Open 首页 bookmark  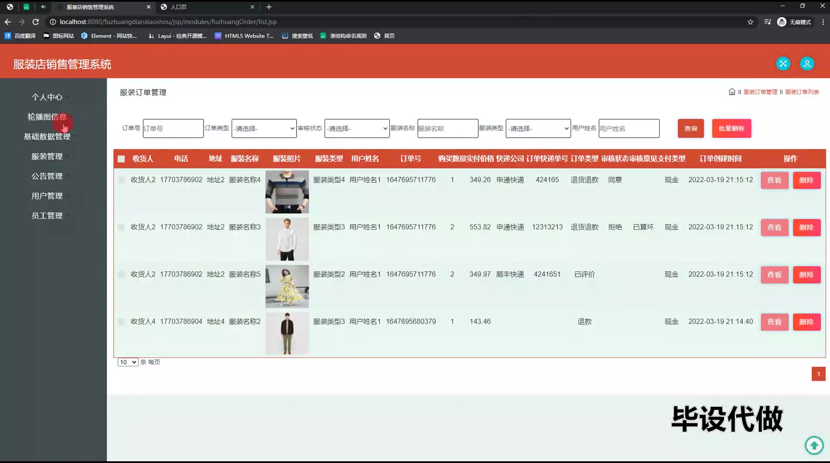(384, 36)
